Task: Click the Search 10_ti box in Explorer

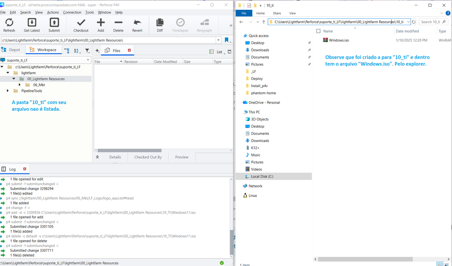Action: coord(434,22)
